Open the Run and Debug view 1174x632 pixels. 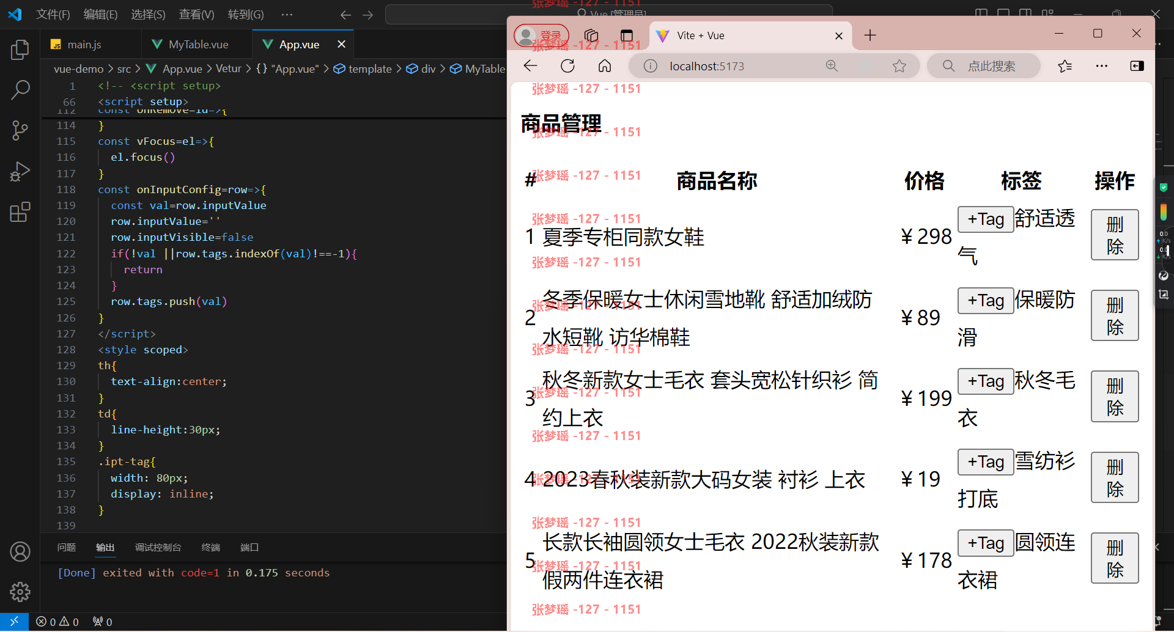[20, 171]
